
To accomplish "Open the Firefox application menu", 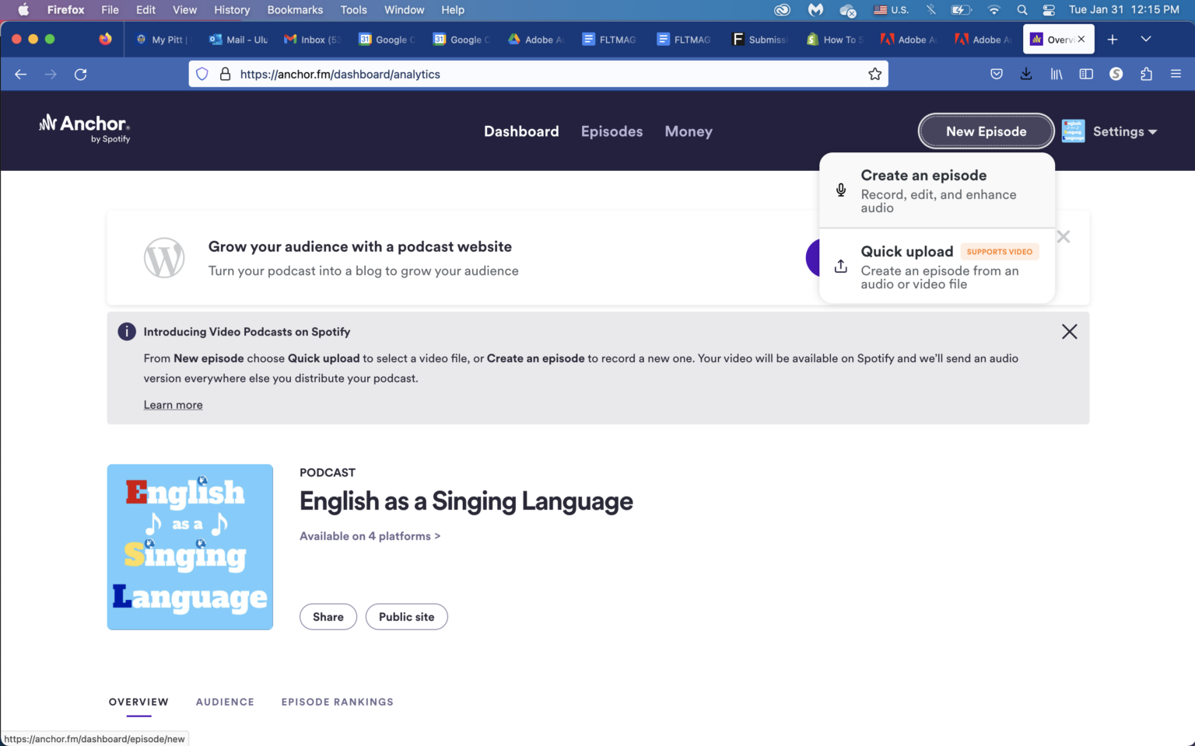I will (x=1177, y=74).
